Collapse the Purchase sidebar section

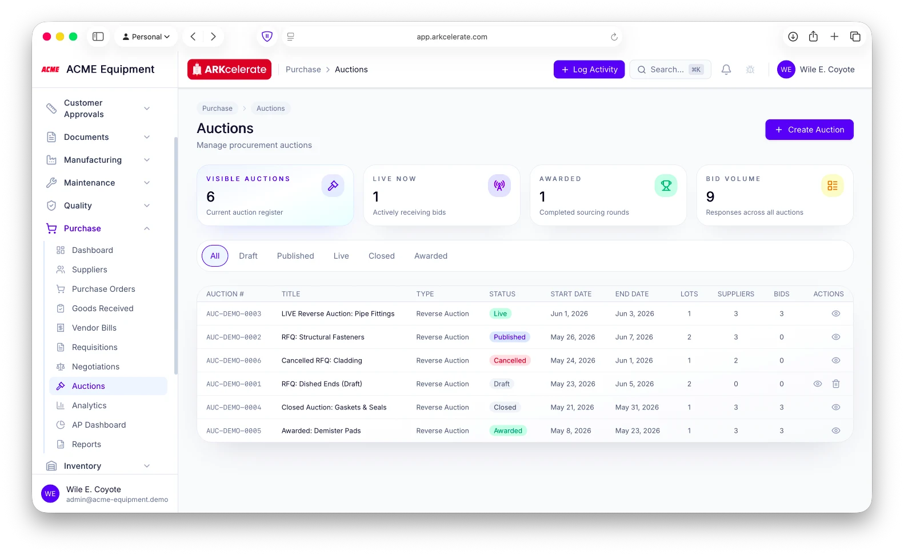pyautogui.click(x=147, y=228)
